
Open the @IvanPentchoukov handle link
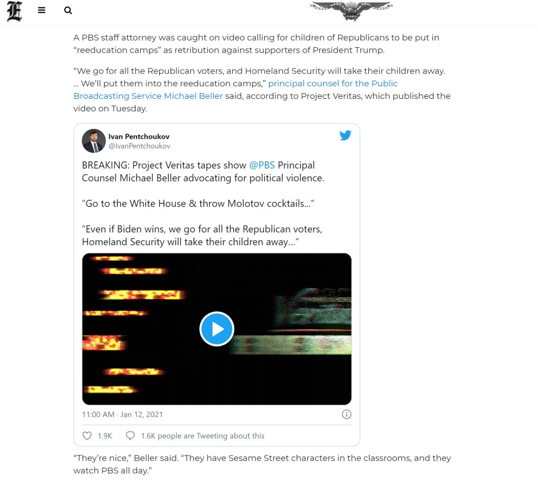coord(139,146)
